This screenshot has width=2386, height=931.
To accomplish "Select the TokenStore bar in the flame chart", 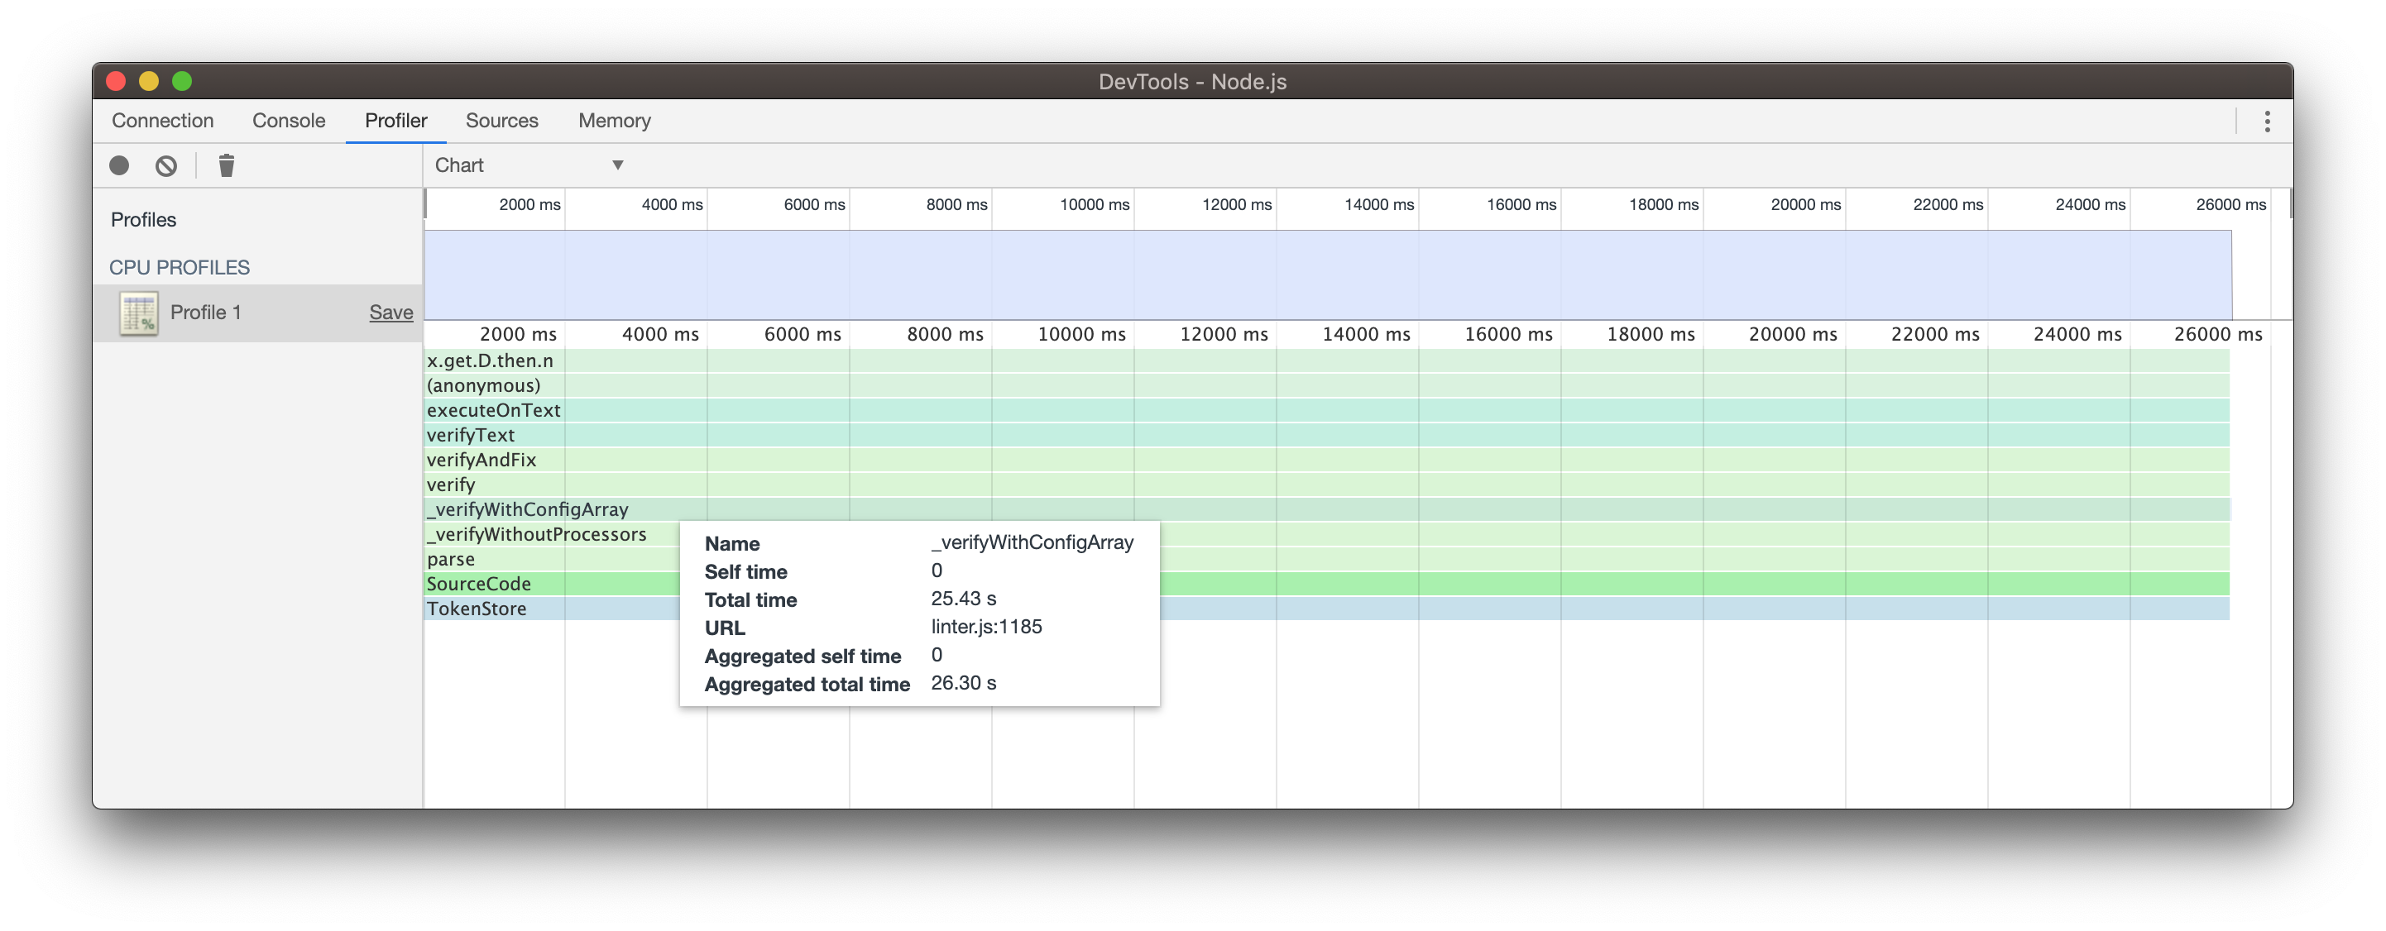I will [510, 608].
